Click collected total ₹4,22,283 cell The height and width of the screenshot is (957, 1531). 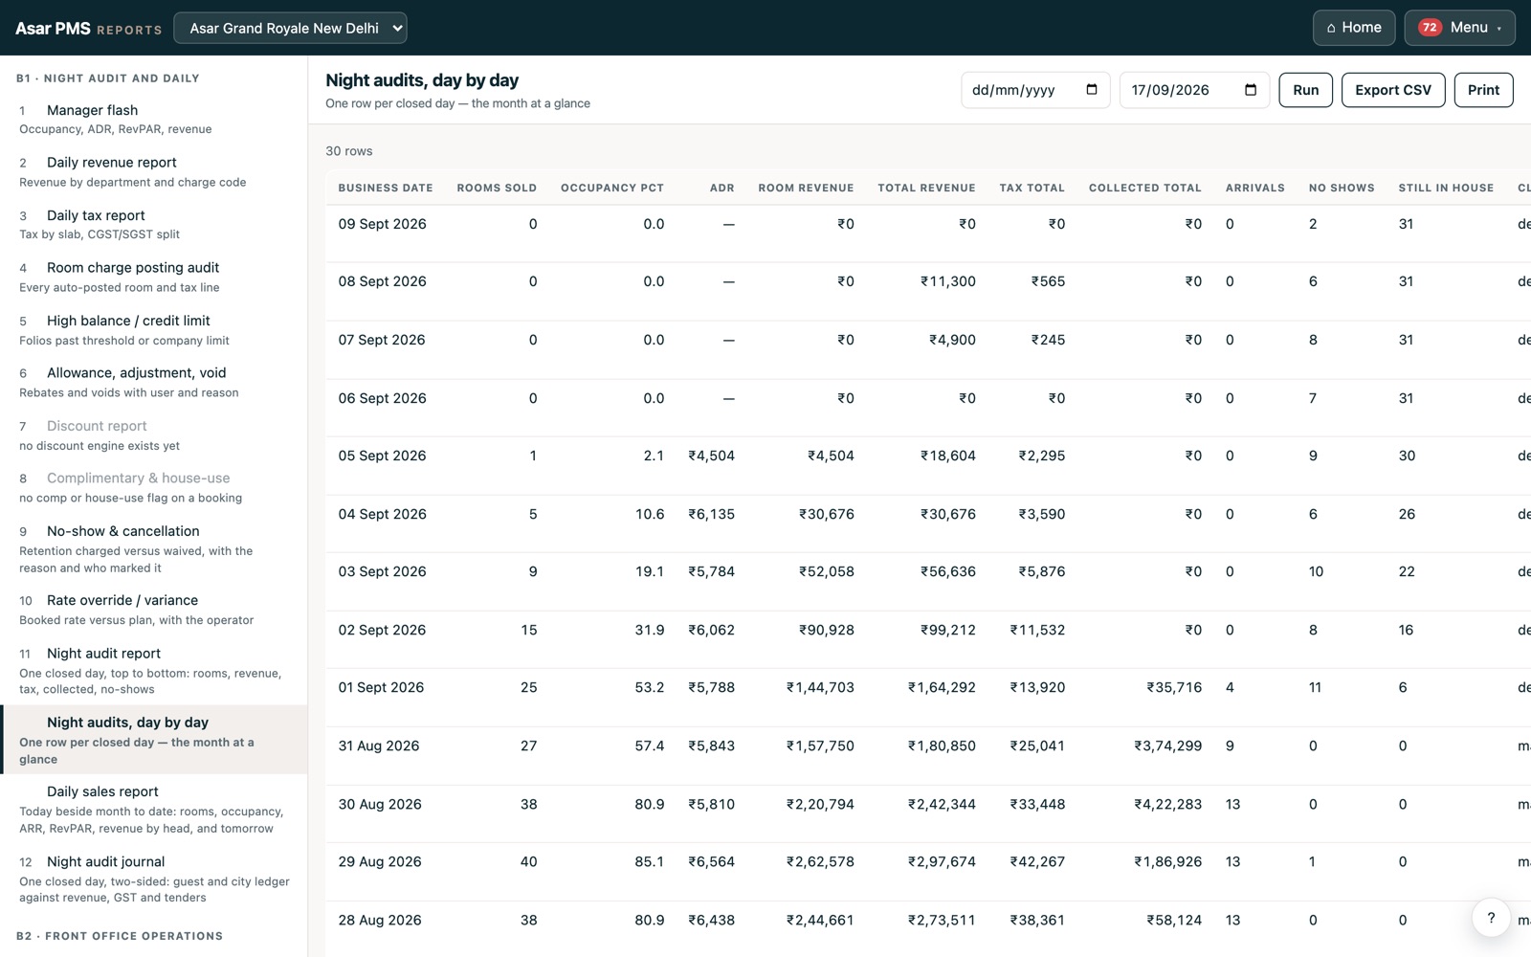(1167, 804)
